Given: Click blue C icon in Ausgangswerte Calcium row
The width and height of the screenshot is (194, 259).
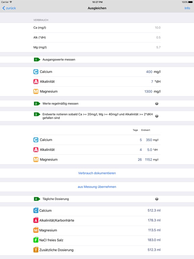Looking at the screenshot, I should (x=36, y=72).
